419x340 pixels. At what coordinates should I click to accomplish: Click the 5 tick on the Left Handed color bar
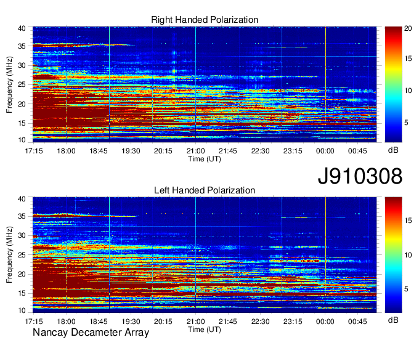point(406,289)
